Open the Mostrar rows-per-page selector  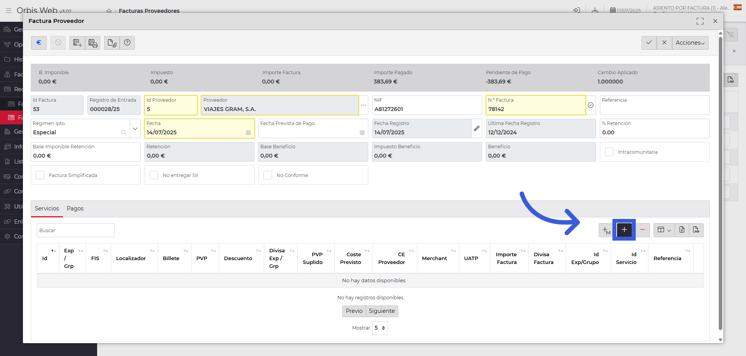coord(380,328)
